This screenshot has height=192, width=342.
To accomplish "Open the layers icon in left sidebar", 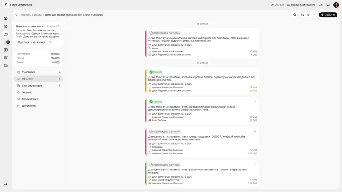I will (6, 57).
